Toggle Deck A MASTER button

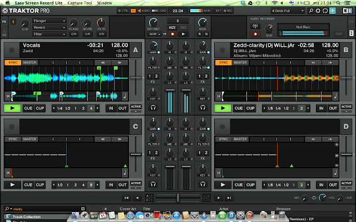(29, 63)
